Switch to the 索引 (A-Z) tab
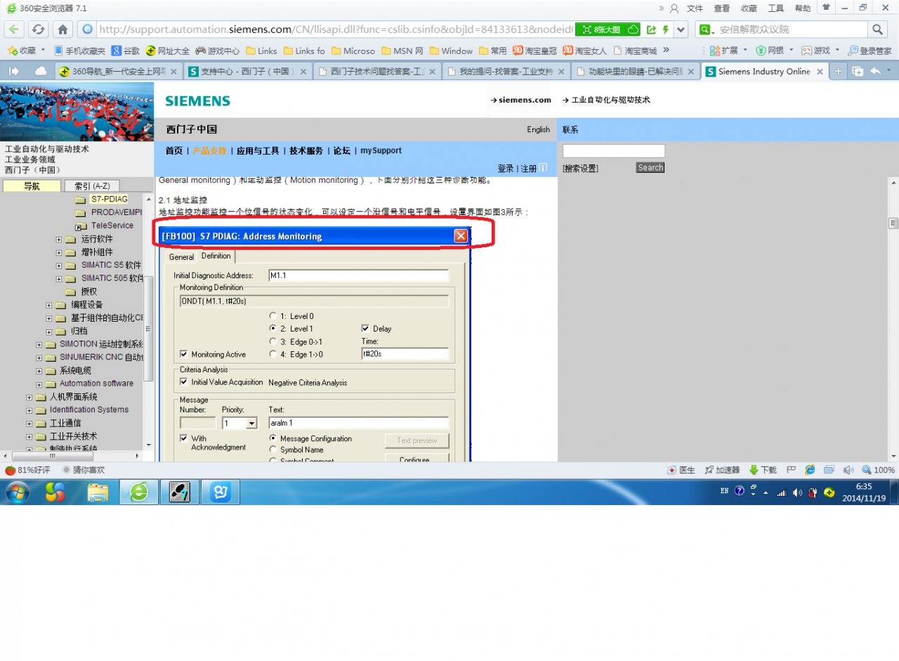Image resolution: width=899 pixels, height=661 pixels. pyautogui.click(x=92, y=186)
